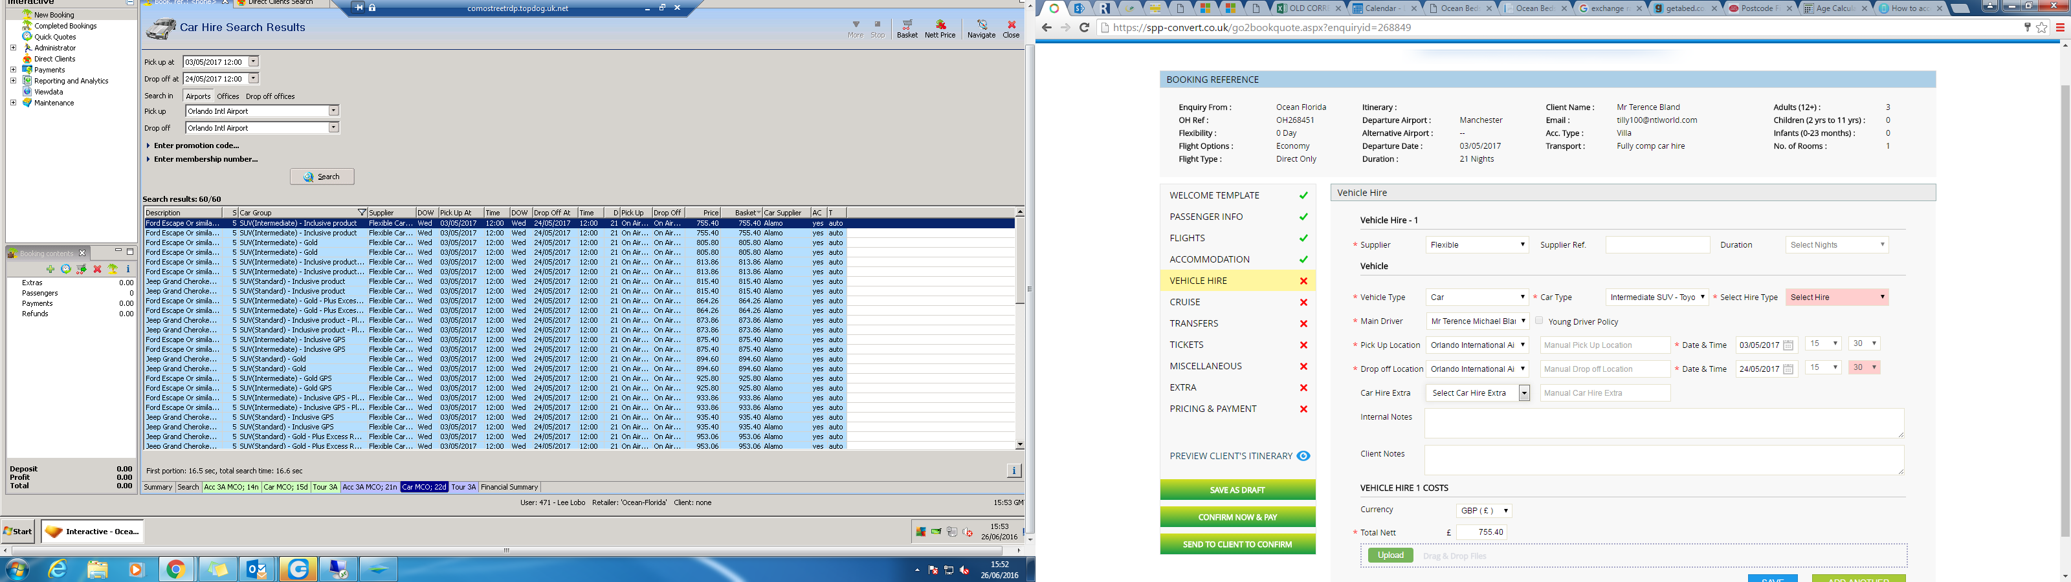2071x582 pixels.
Task: Switch to the Acc 3A MCO; 14n tab
Action: [x=231, y=487]
